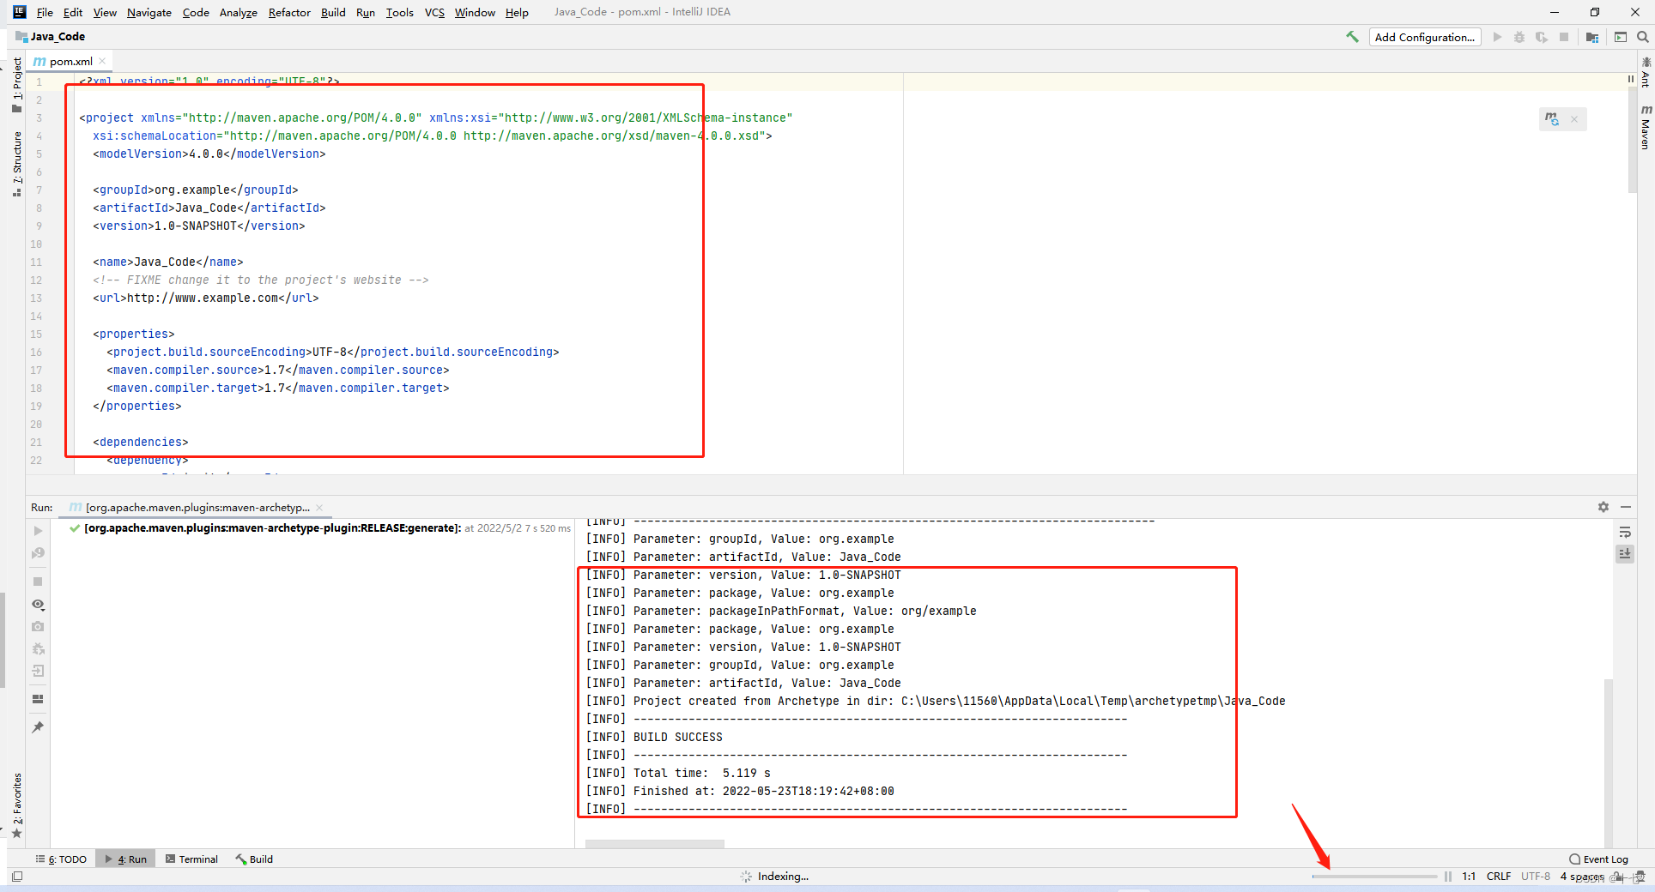Click Run with Coverage shield icon
Viewport: 1655px width, 892px height.
click(1542, 37)
